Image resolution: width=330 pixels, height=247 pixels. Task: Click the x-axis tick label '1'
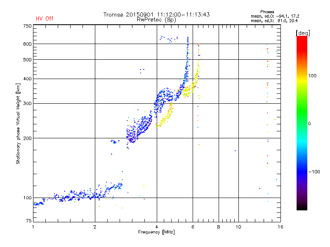coord(33,227)
